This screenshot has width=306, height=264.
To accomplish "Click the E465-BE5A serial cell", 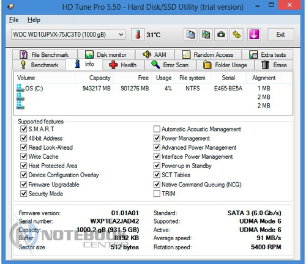I will point(228,89).
